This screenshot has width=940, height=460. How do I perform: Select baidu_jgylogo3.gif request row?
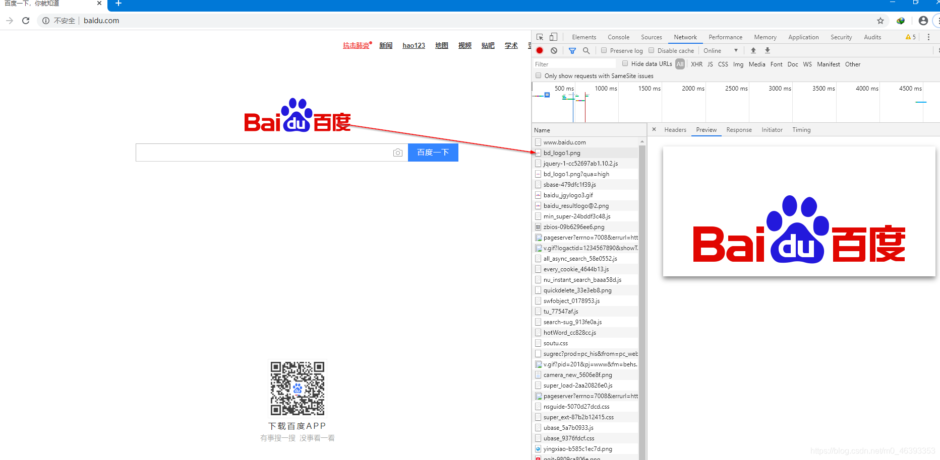tap(585, 195)
